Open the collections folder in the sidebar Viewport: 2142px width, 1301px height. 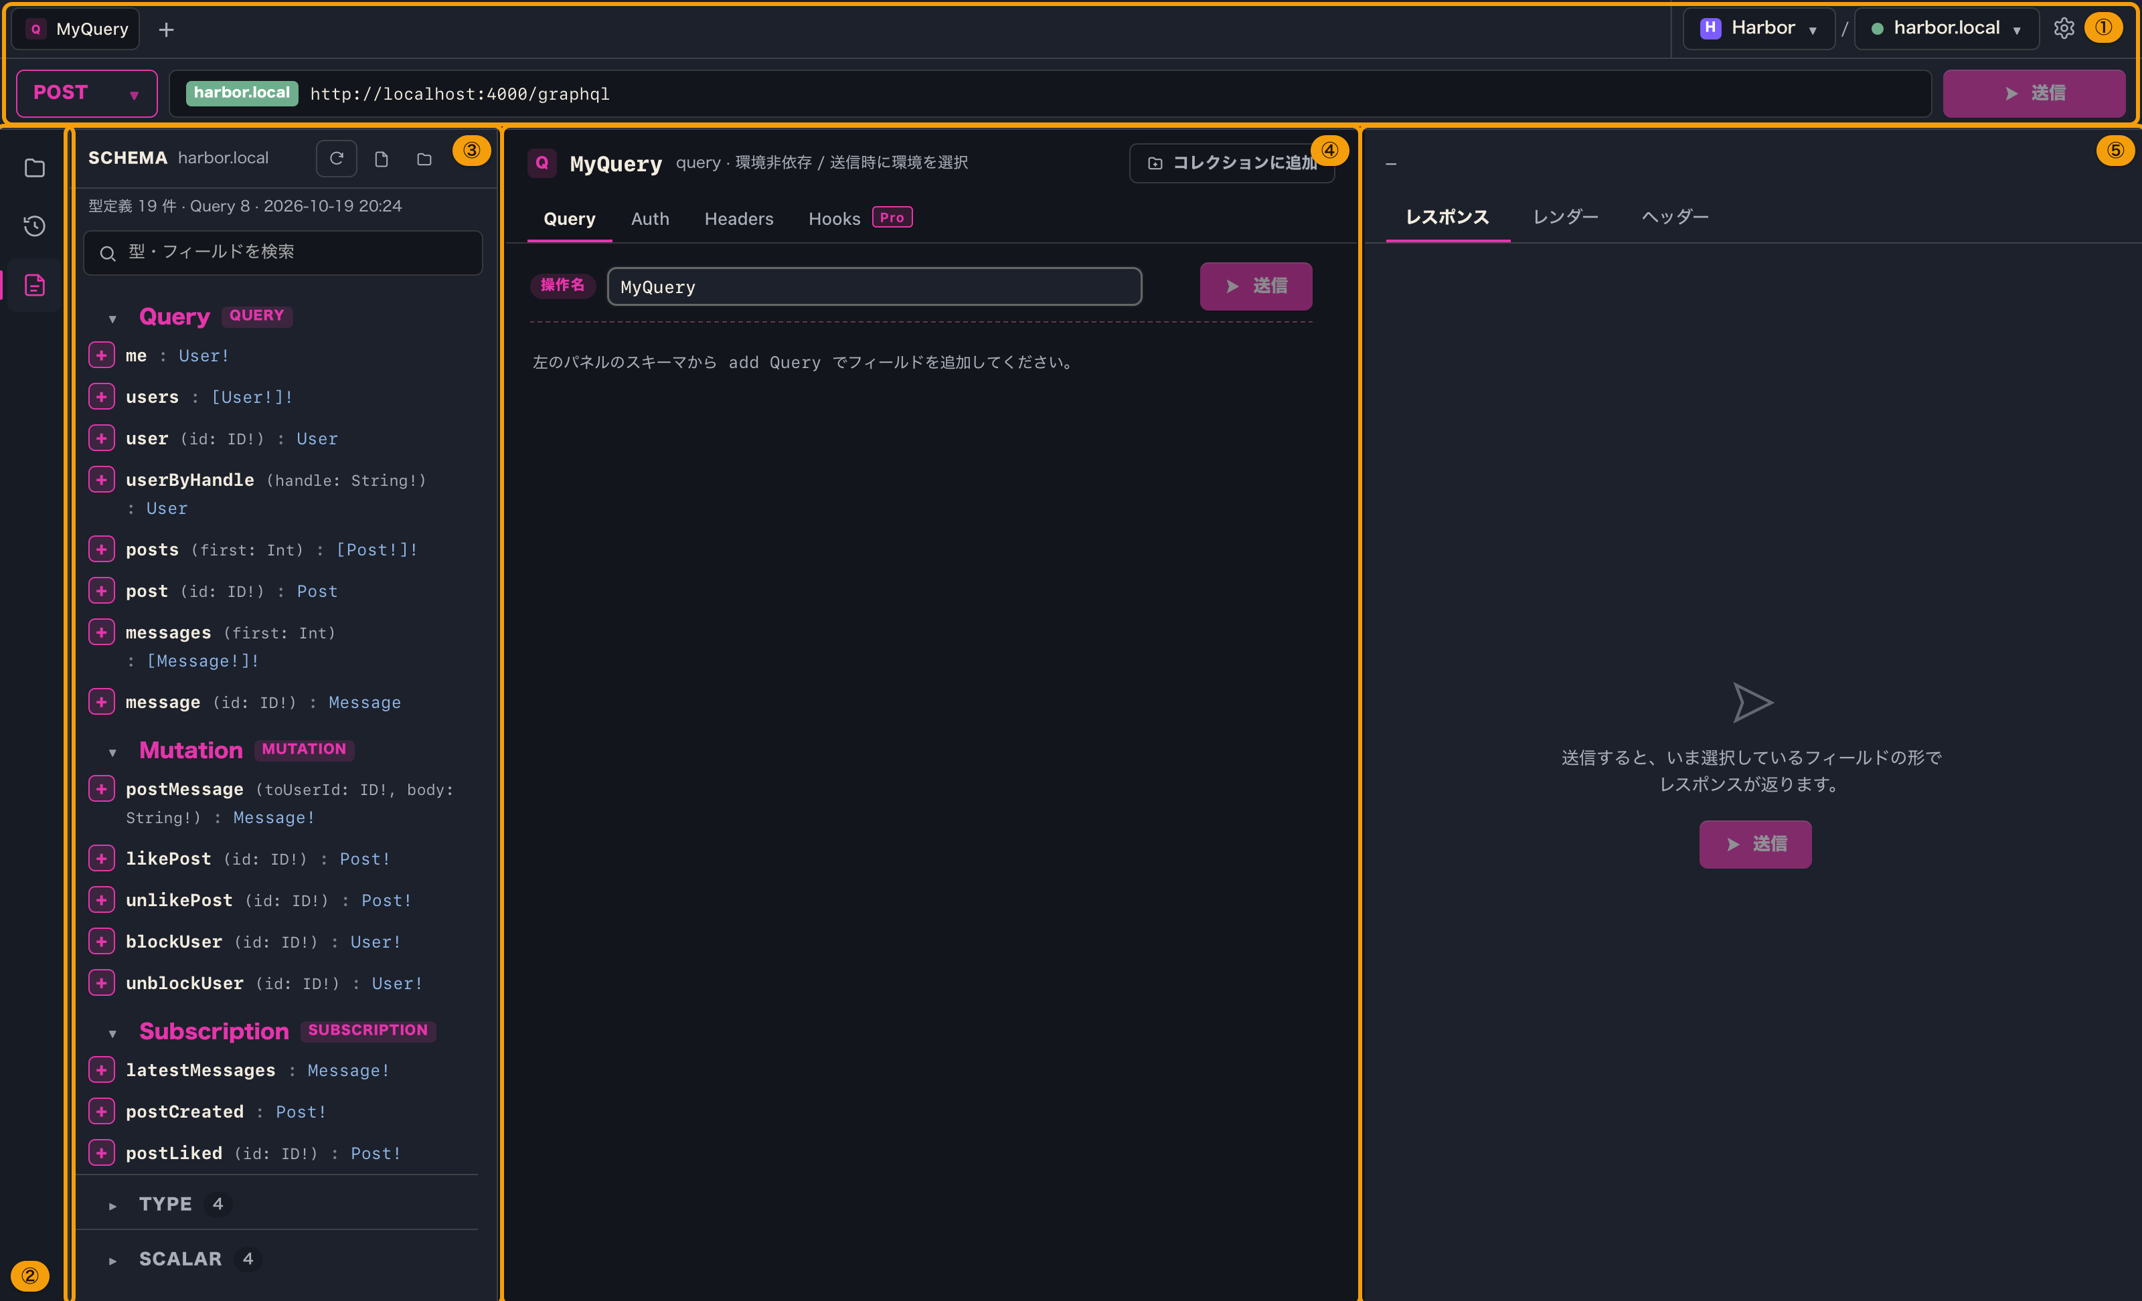tap(35, 168)
